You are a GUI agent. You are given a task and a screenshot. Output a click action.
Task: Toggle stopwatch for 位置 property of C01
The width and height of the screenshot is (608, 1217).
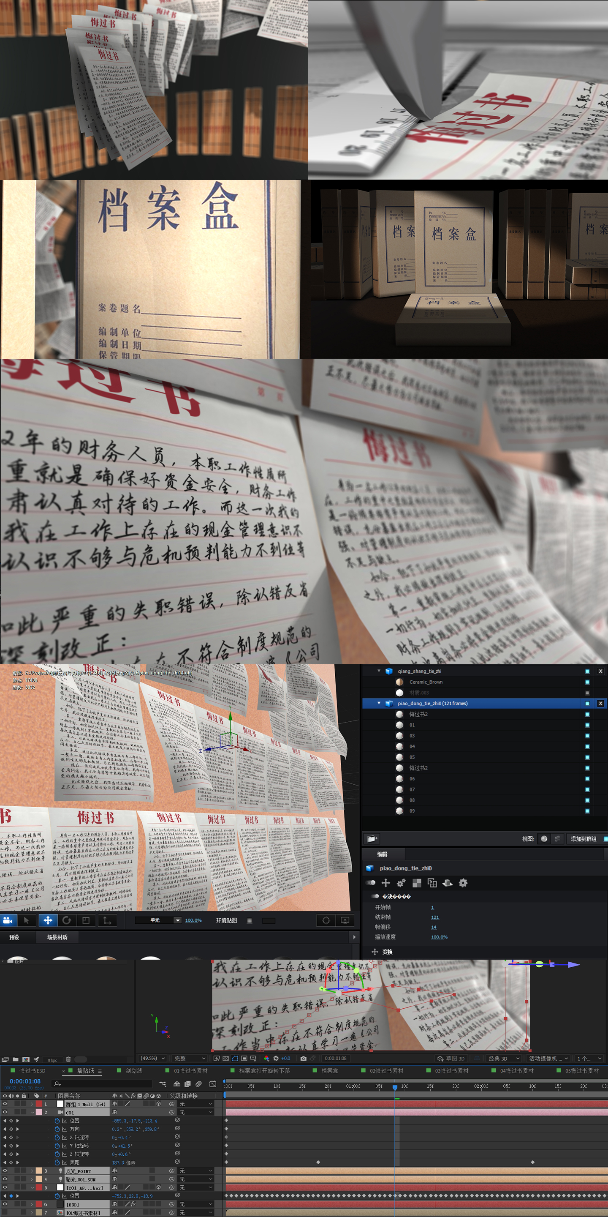[x=57, y=1121]
